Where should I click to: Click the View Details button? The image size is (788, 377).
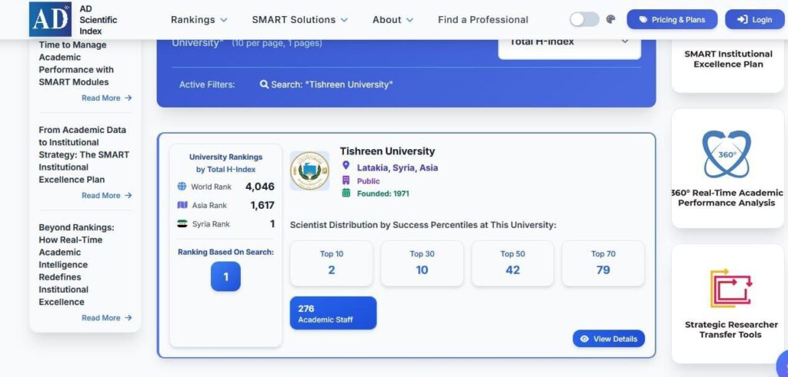[608, 339]
